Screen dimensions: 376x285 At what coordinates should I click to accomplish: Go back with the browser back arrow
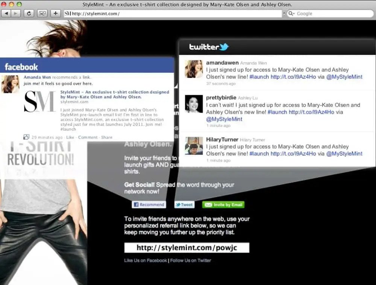(x=6, y=14)
